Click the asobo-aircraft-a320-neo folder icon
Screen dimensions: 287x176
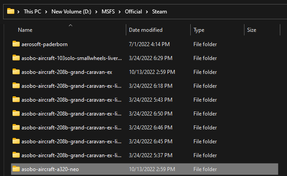click(x=16, y=169)
